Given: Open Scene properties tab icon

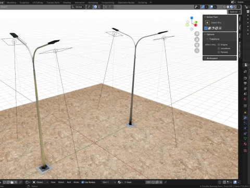Looking at the screenshot, I should 245,93.
